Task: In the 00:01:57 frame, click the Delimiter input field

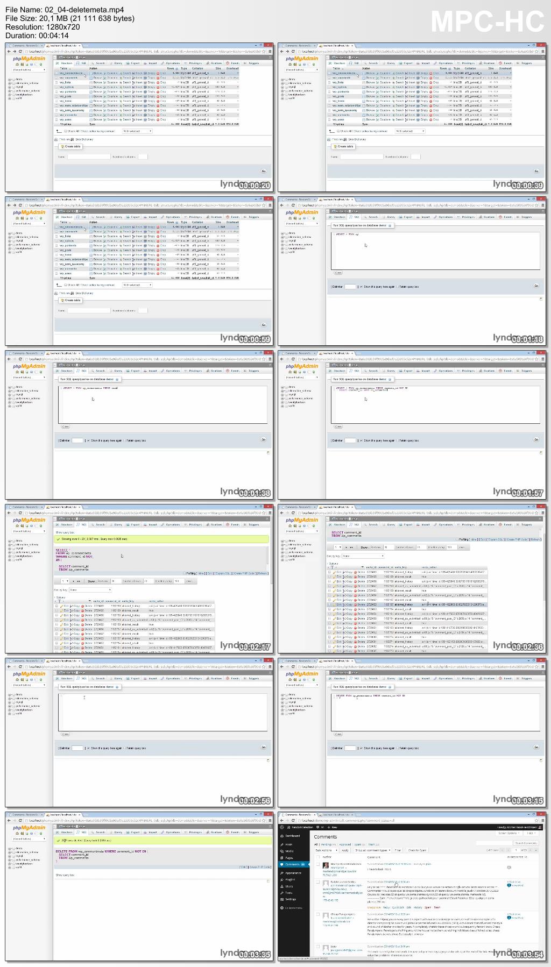Action: (x=350, y=440)
